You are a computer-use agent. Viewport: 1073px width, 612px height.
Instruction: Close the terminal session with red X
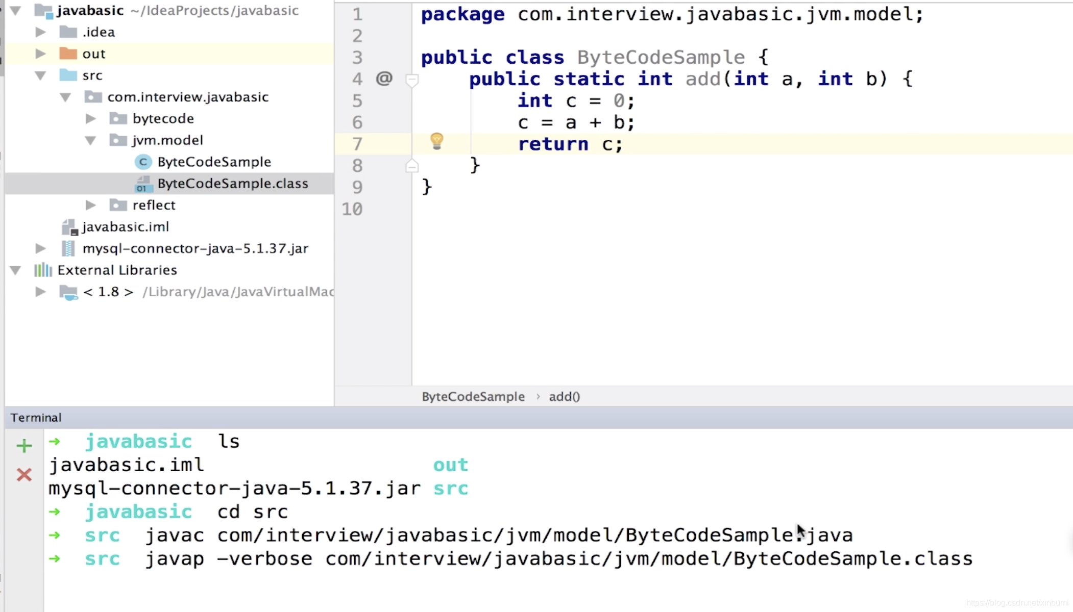24,475
